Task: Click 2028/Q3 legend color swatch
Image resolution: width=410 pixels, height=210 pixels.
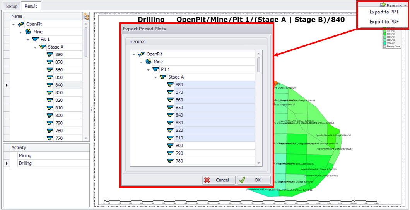Action: (384, 44)
